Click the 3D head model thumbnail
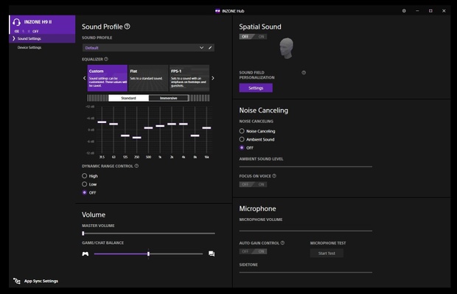This screenshot has width=457, height=294. click(x=287, y=48)
